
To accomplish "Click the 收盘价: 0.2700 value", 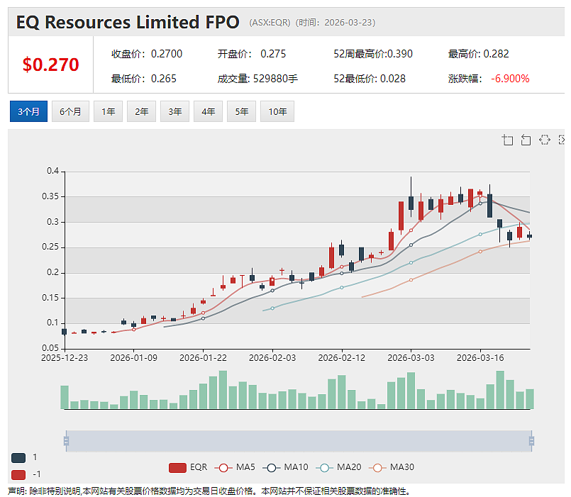I will (x=147, y=54).
